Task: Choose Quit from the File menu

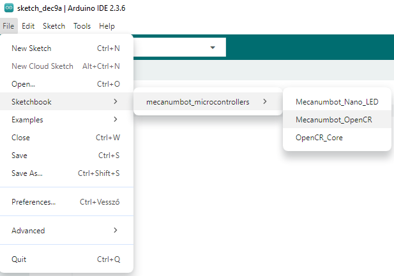Action: (x=66, y=259)
